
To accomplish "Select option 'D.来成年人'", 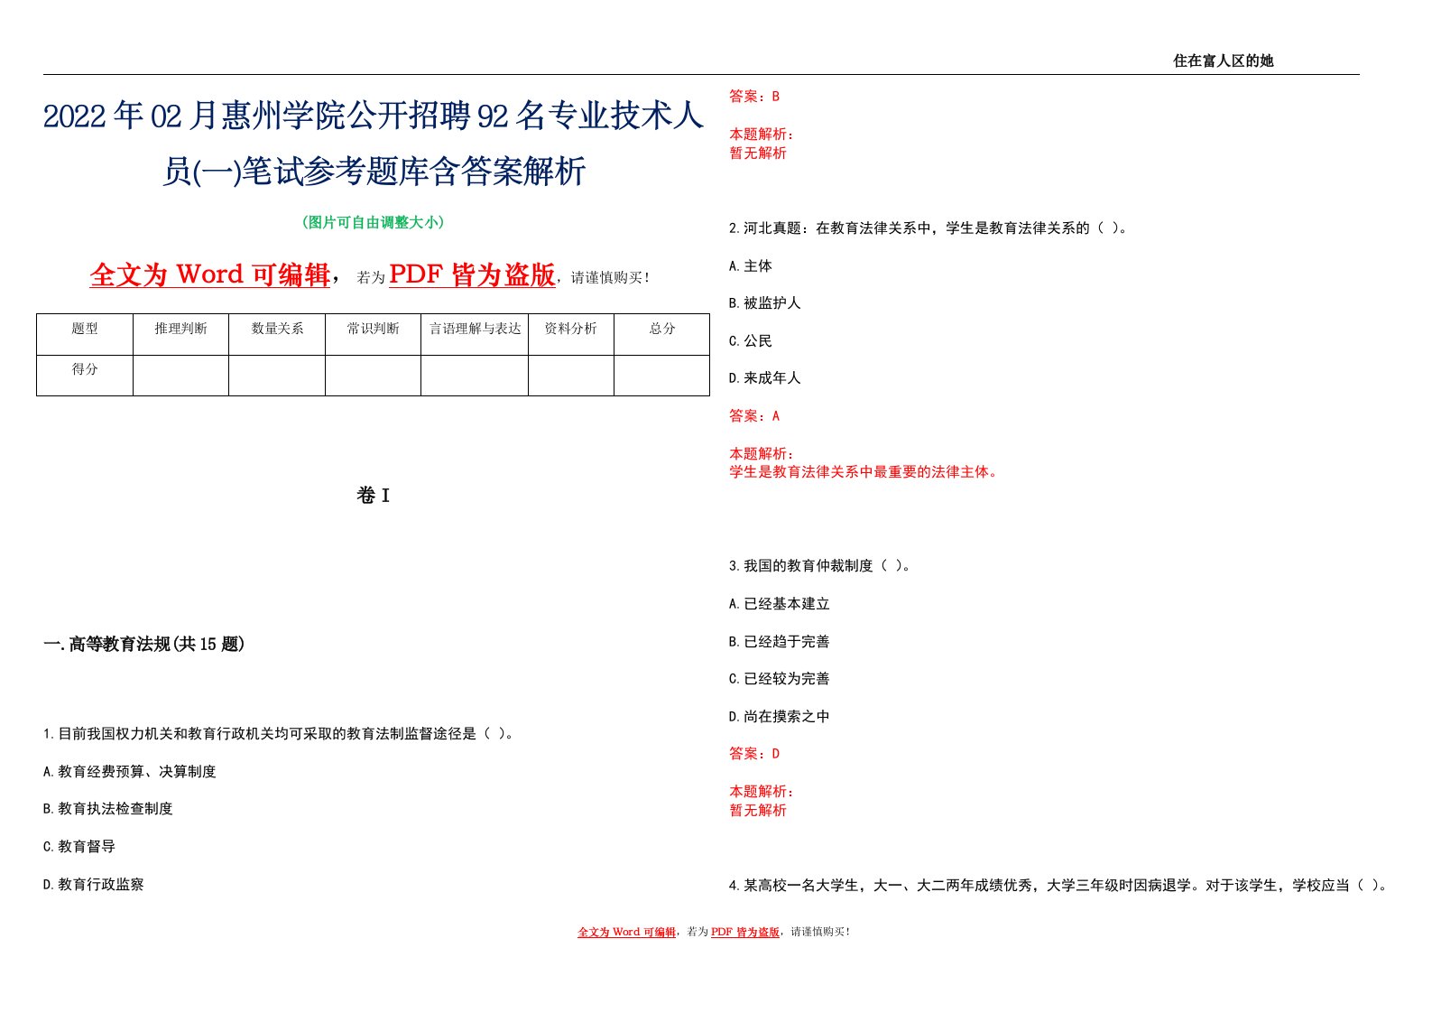I will (x=765, y=378).
